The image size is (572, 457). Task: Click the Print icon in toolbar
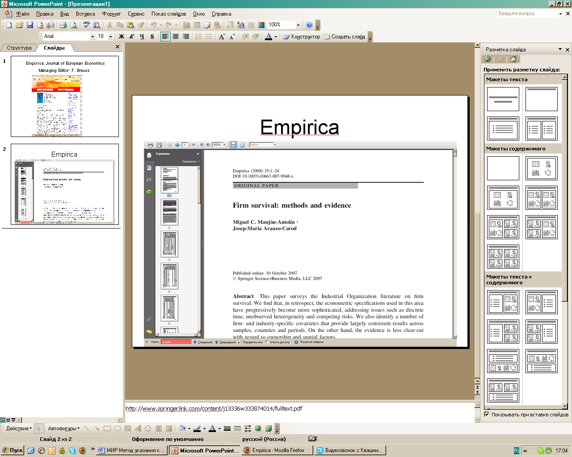pos(63,25)
